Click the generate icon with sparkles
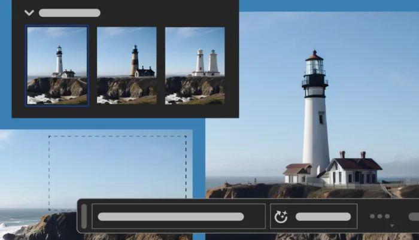This screenshot has width=419, height=240. click(x=281, y=217)
